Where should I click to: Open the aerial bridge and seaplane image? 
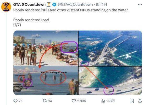110,48
